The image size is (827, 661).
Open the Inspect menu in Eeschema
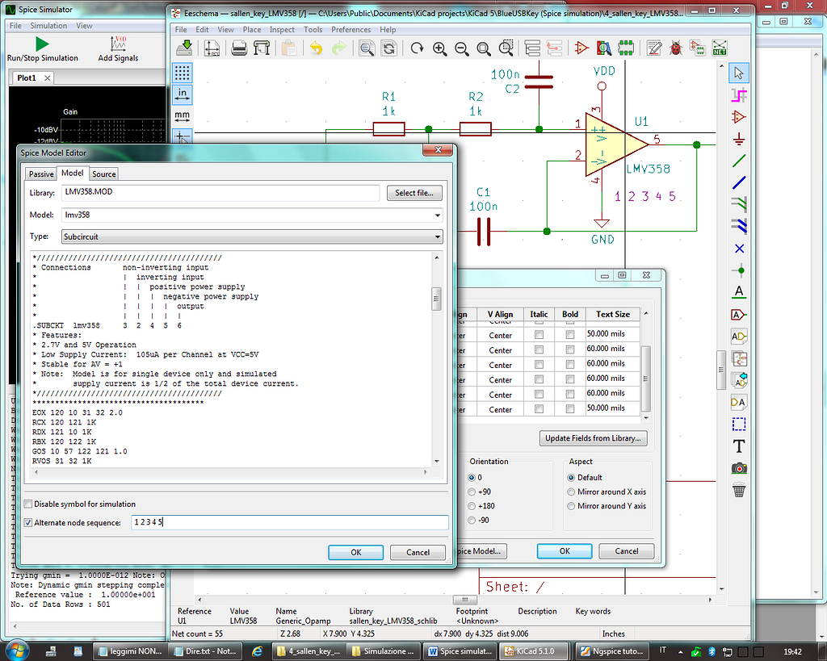tap(282, 30)
